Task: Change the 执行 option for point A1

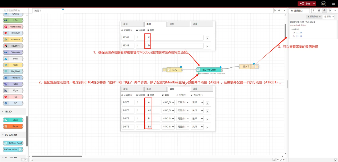Action: pos(197,110)
